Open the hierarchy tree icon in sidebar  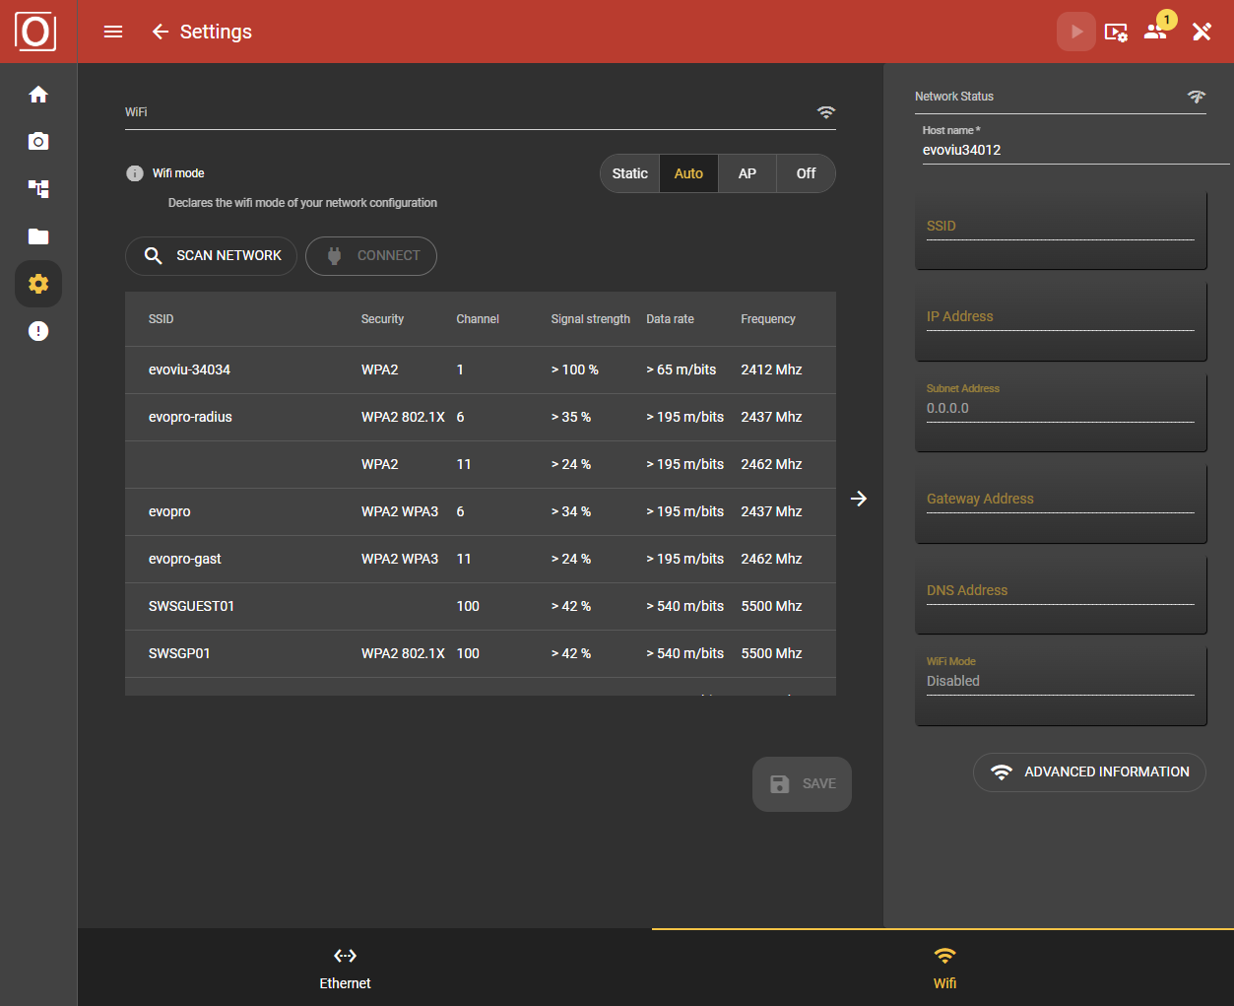38,189
